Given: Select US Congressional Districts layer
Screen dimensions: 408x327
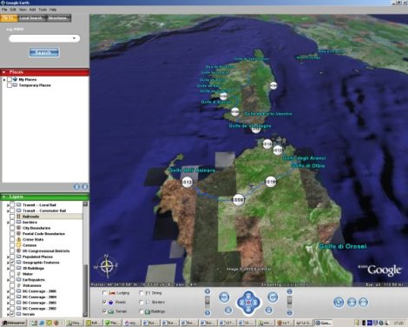Looking at the screenshot, I should point(46,251).
